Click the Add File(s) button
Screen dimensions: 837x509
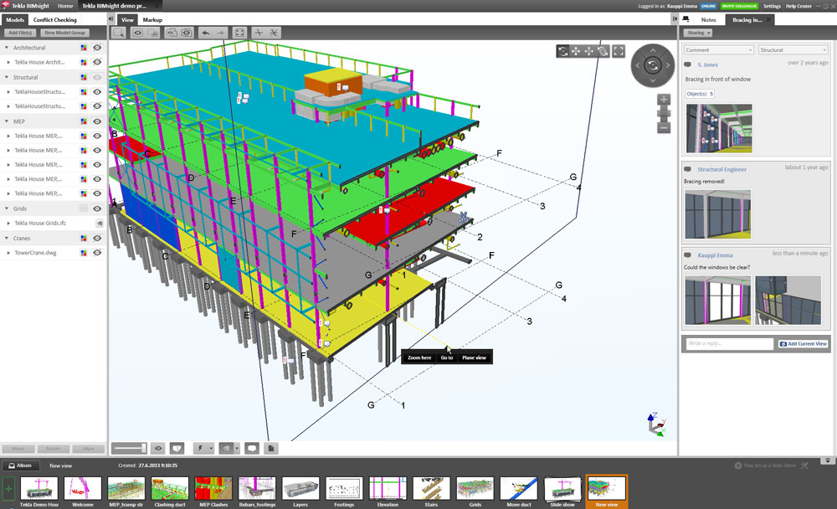(20, 33)
